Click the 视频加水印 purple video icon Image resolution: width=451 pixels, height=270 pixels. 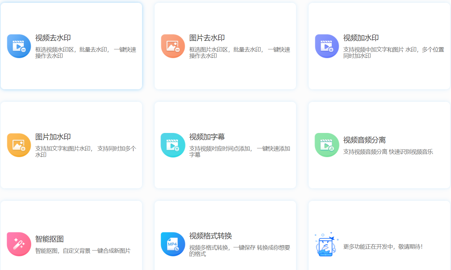point(327,46)
